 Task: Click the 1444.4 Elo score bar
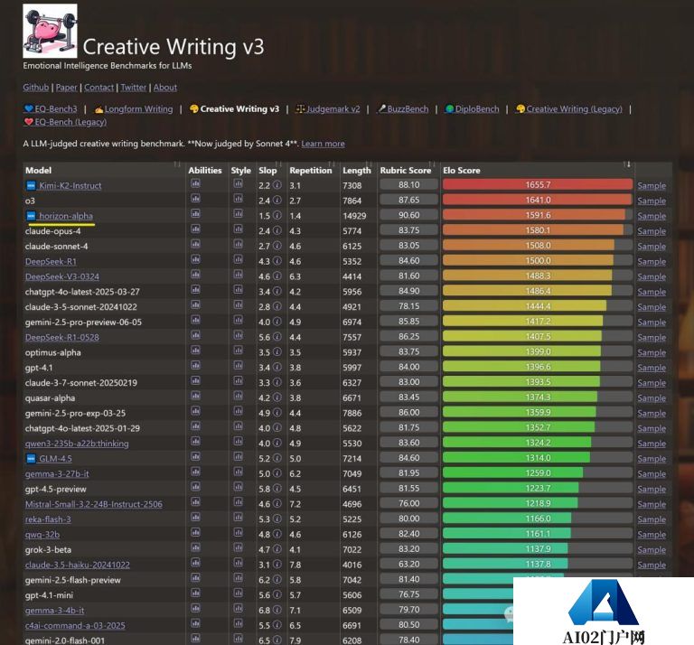pyautogui.click(x=538, y=306)
